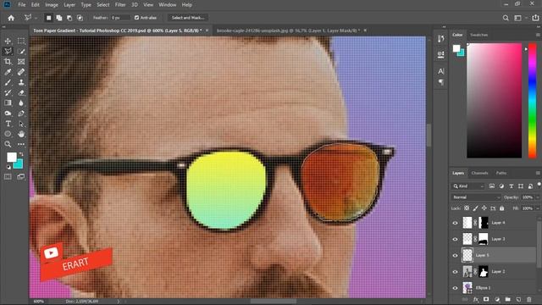This screenshot has height=305, width=542.
Task: Open the Opacity slider dropdown arrow
Action: [538, 197]
